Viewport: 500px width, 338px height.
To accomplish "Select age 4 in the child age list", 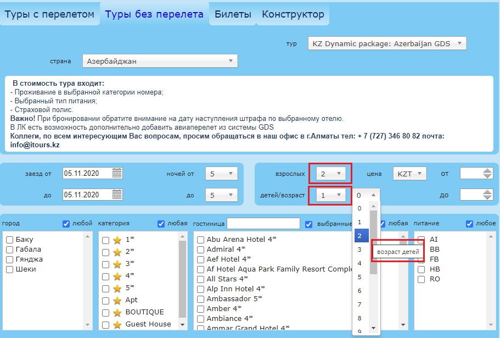I will 359,263.
